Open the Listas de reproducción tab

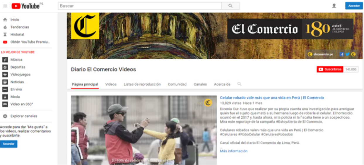point(142,84)
